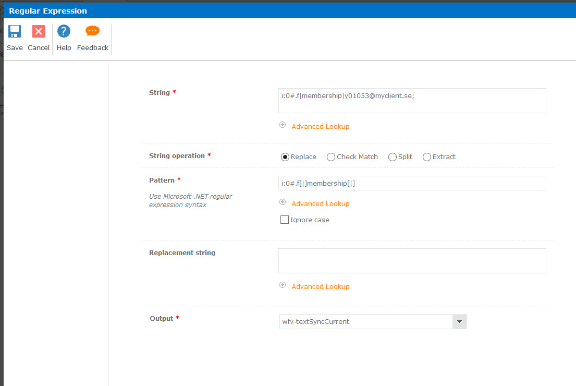Select the Replace radio button
This screenshot has width=576, height=386.
click(285, 157)
